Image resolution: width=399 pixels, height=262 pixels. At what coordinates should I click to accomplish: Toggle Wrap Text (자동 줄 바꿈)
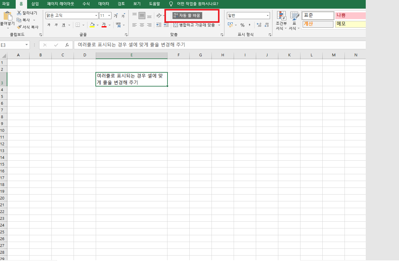pyautogui.click(x=187, y=15)
